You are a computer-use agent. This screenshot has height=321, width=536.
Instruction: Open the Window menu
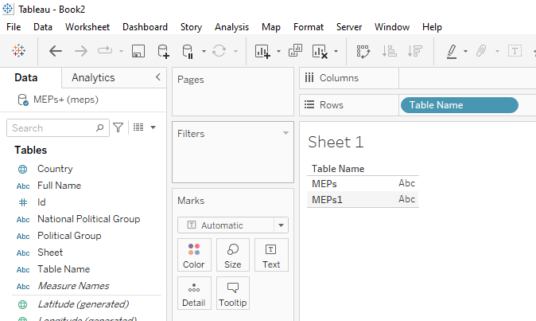coord(392,27)
